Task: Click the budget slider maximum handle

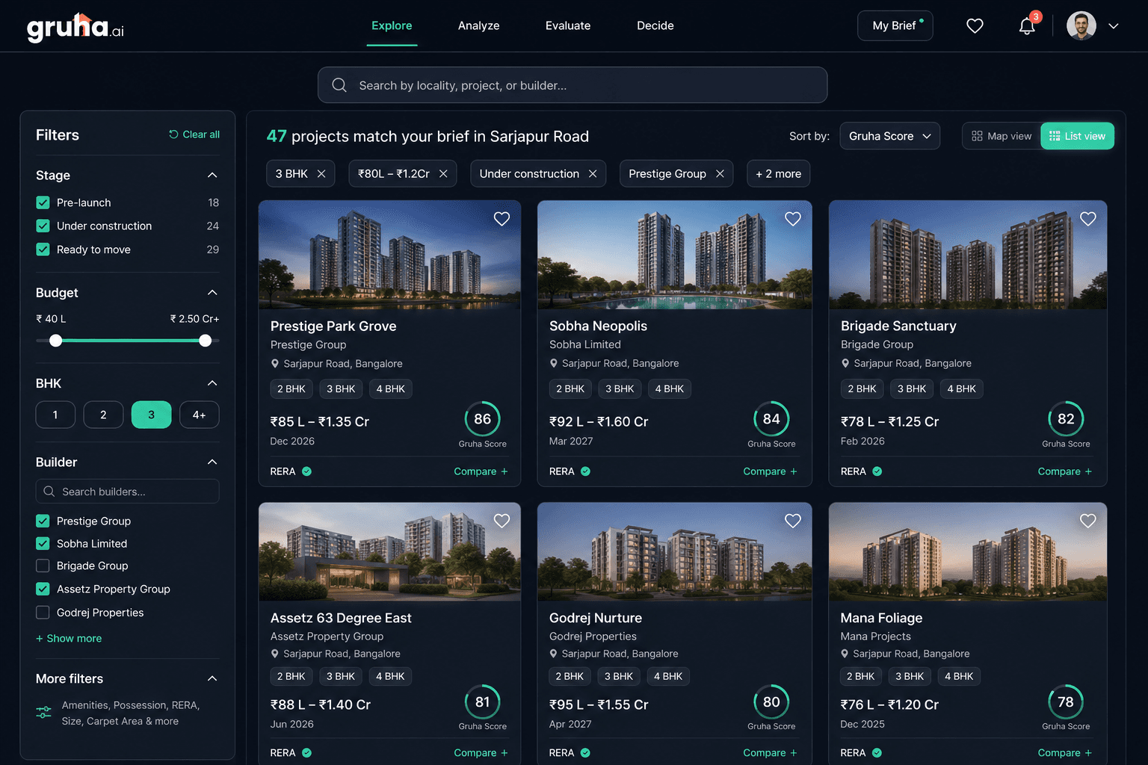Action: click(205, 341)
